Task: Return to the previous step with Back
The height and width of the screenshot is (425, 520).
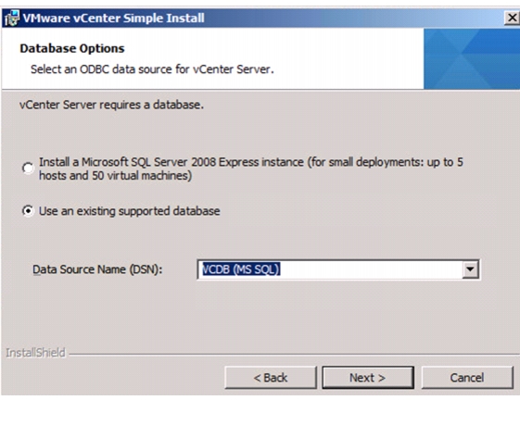Action: [x=271, y=378]
